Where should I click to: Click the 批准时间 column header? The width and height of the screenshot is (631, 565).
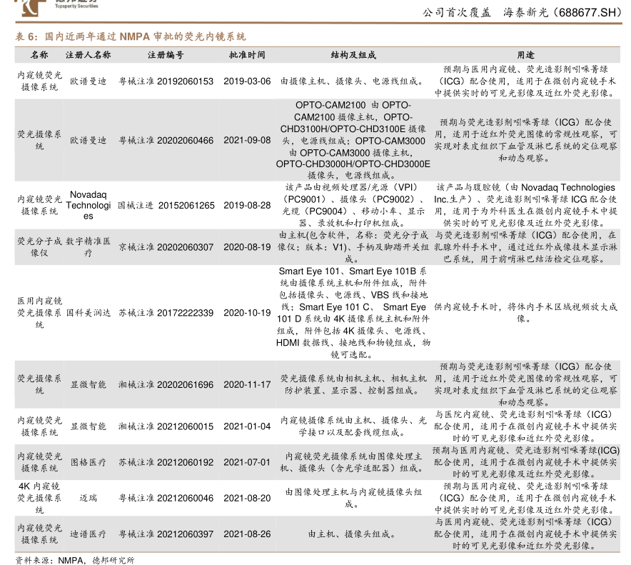tap(247, 55)
